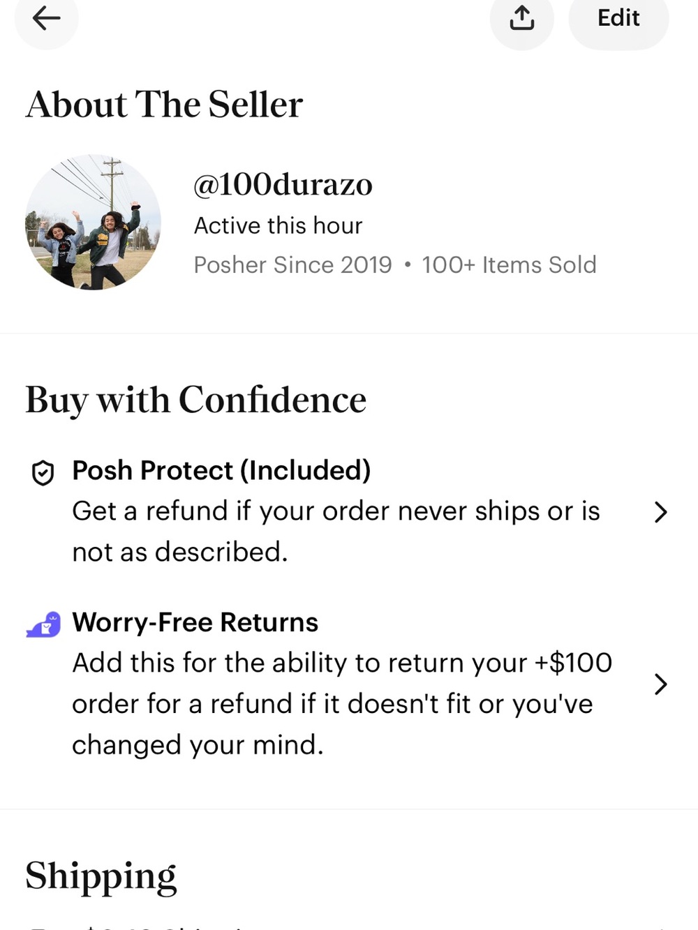
Task: Tap the Posh Protect shield icon
Action: click(x=43, y=473)
